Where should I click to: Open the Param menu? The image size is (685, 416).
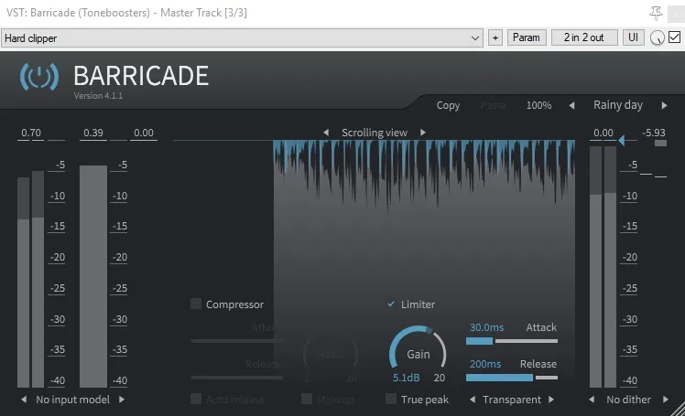point(527,37)
